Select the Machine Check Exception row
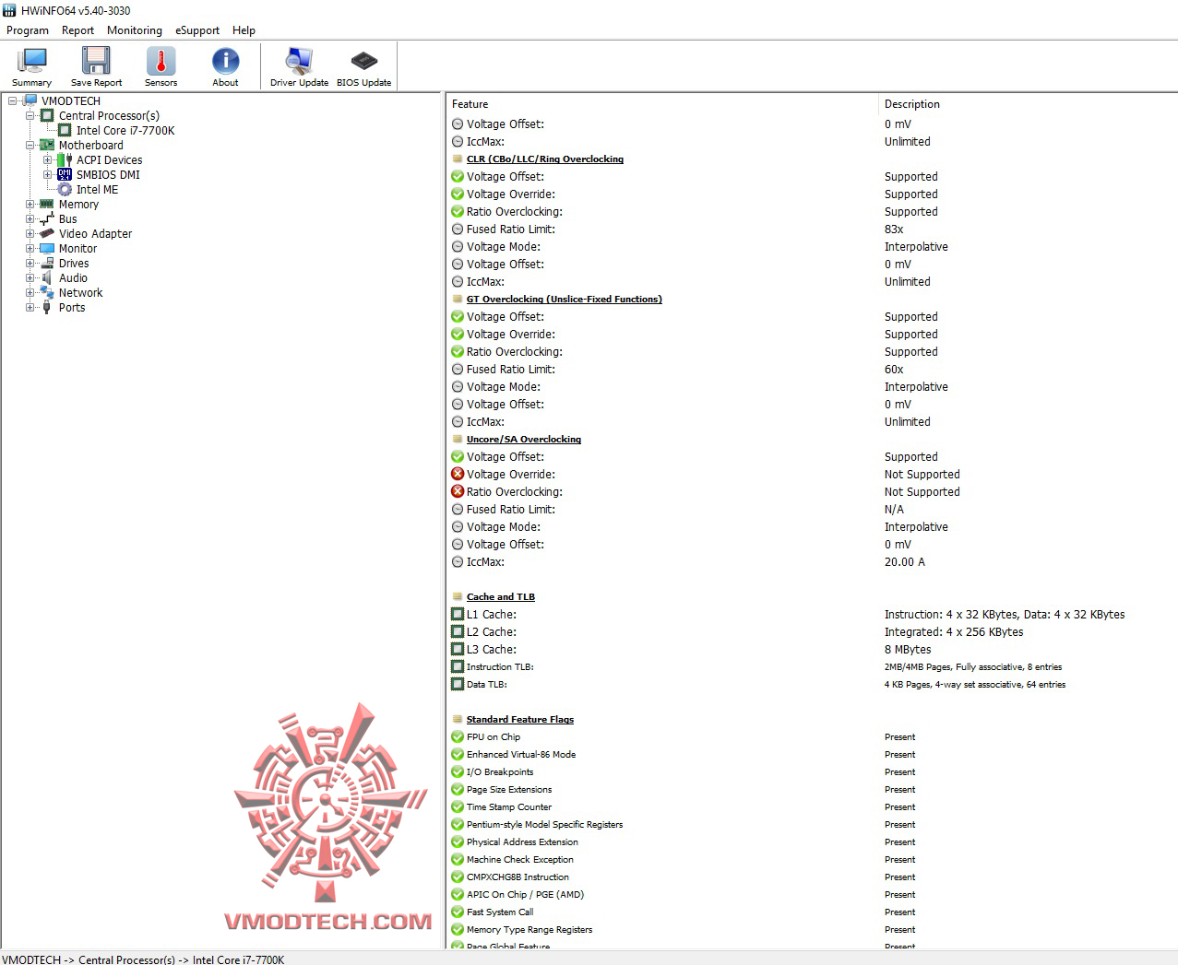Screen dimensions: 1178x965 click(812, 860)
